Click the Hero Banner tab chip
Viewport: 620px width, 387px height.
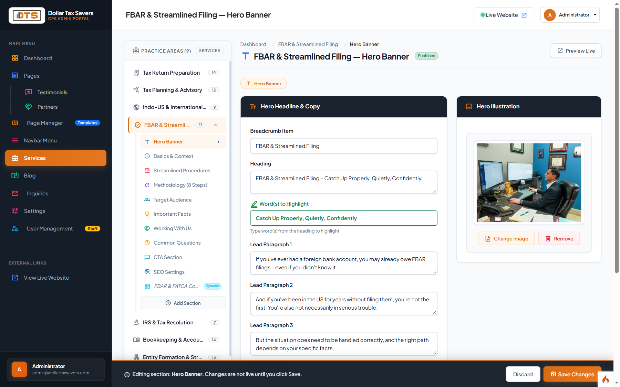[263, 84]
